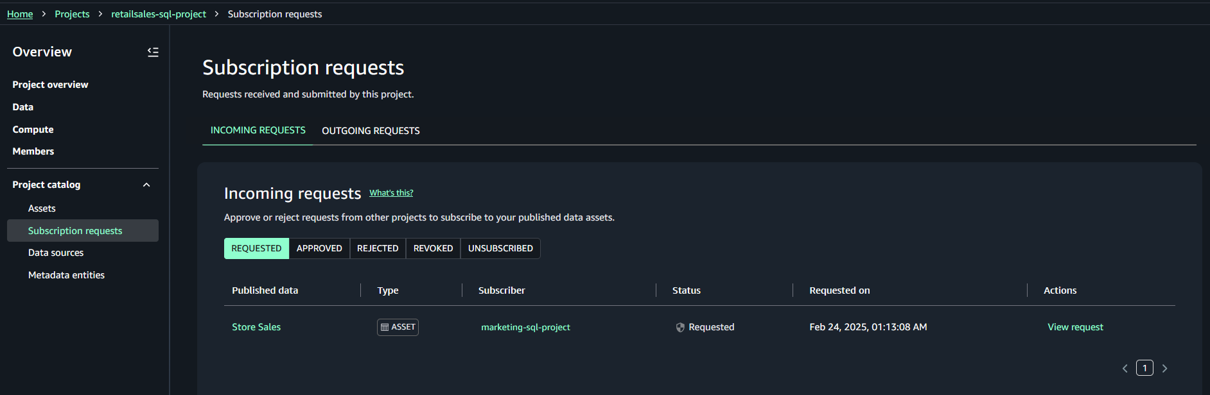Image resolution: width=1210 pixels, height=395 pixels.
Task: Click page 1 pagination button
Action: (x=1144, y=368)
